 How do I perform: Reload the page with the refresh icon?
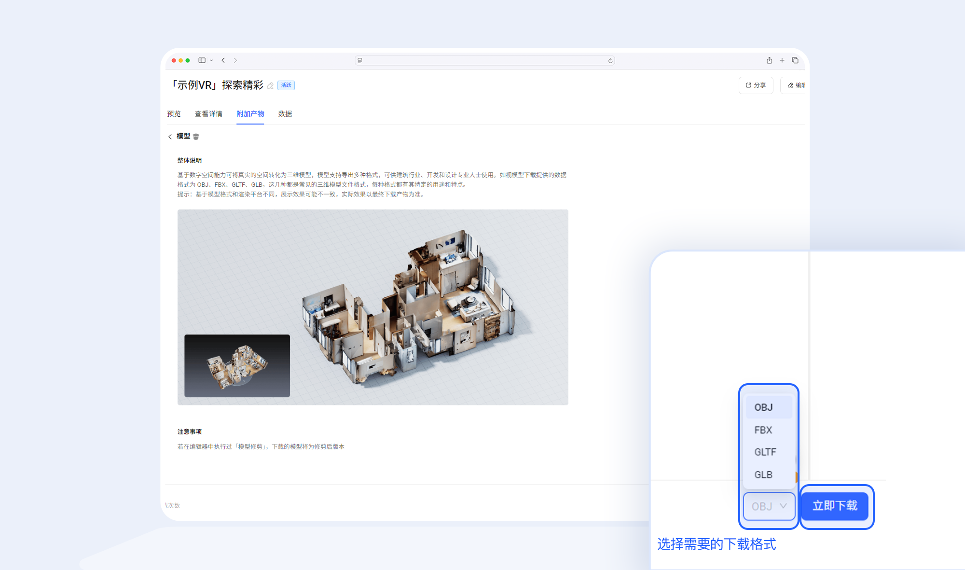[x=610, y=60]
